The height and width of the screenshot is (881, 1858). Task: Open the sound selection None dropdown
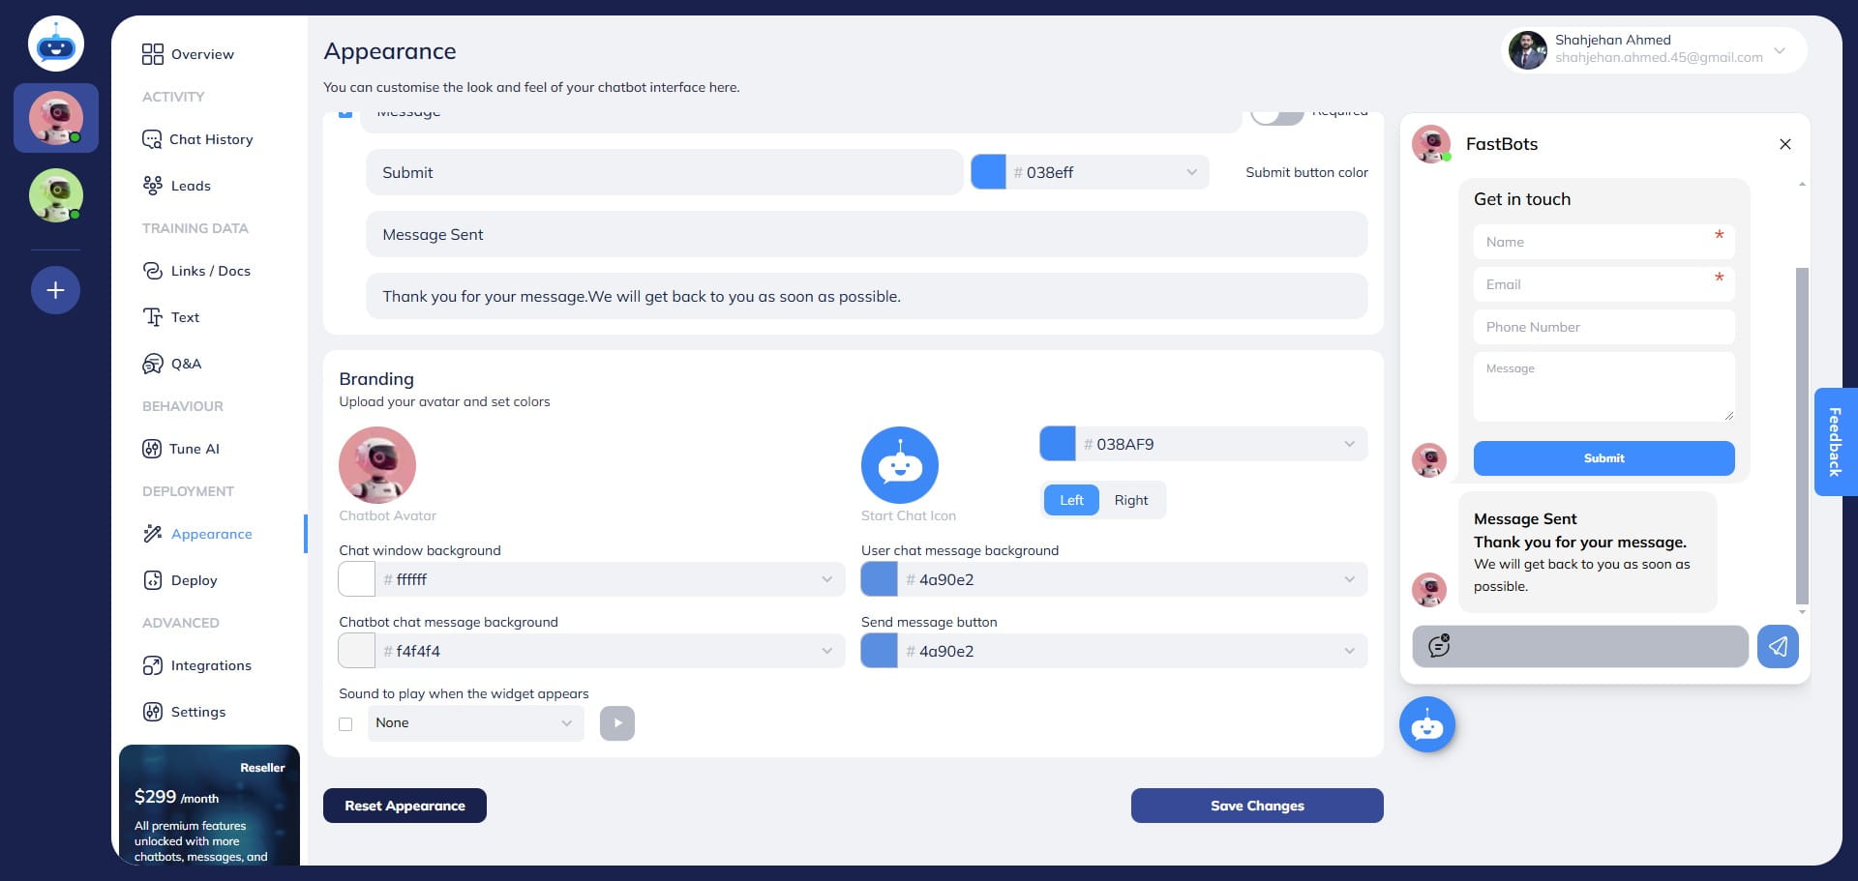click(x=475, y=723)
